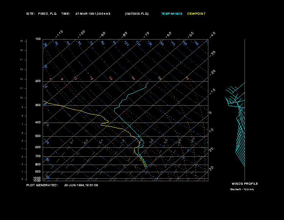Image resolution: width=284 pixels, height=220 pixels.
Task: Click the 500 pressure level axis label
Action: 38,136
